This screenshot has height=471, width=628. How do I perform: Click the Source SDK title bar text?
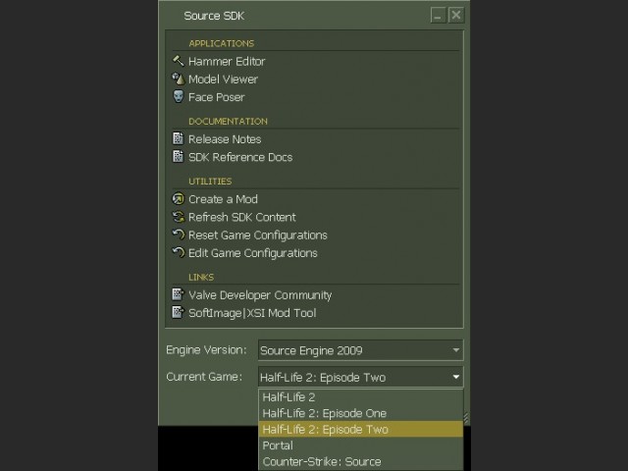tap(214, 16)
